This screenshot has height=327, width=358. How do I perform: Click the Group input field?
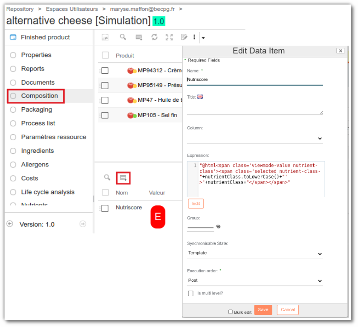[x=200, y=227]
